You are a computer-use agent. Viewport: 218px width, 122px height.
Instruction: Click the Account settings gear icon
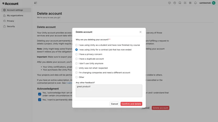4,10
